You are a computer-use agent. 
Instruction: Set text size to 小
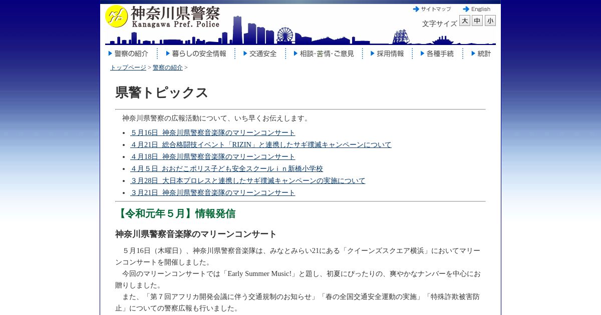point(490,20)
